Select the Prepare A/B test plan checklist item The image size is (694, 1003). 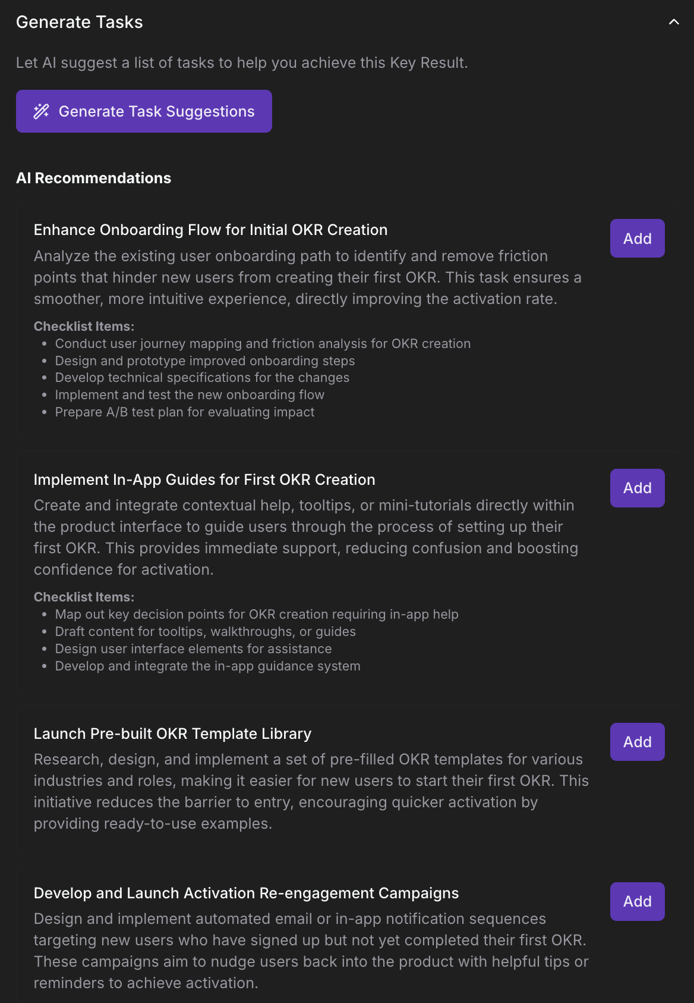click(185, 412)
